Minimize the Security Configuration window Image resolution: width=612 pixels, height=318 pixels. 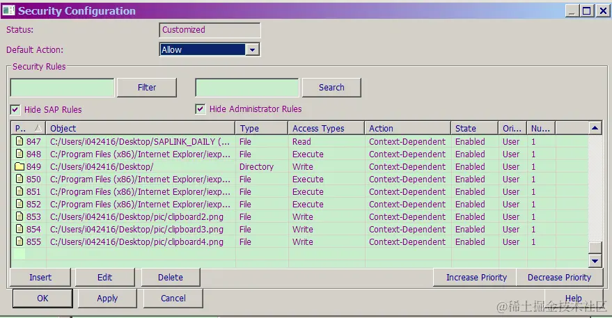point(572,11)
